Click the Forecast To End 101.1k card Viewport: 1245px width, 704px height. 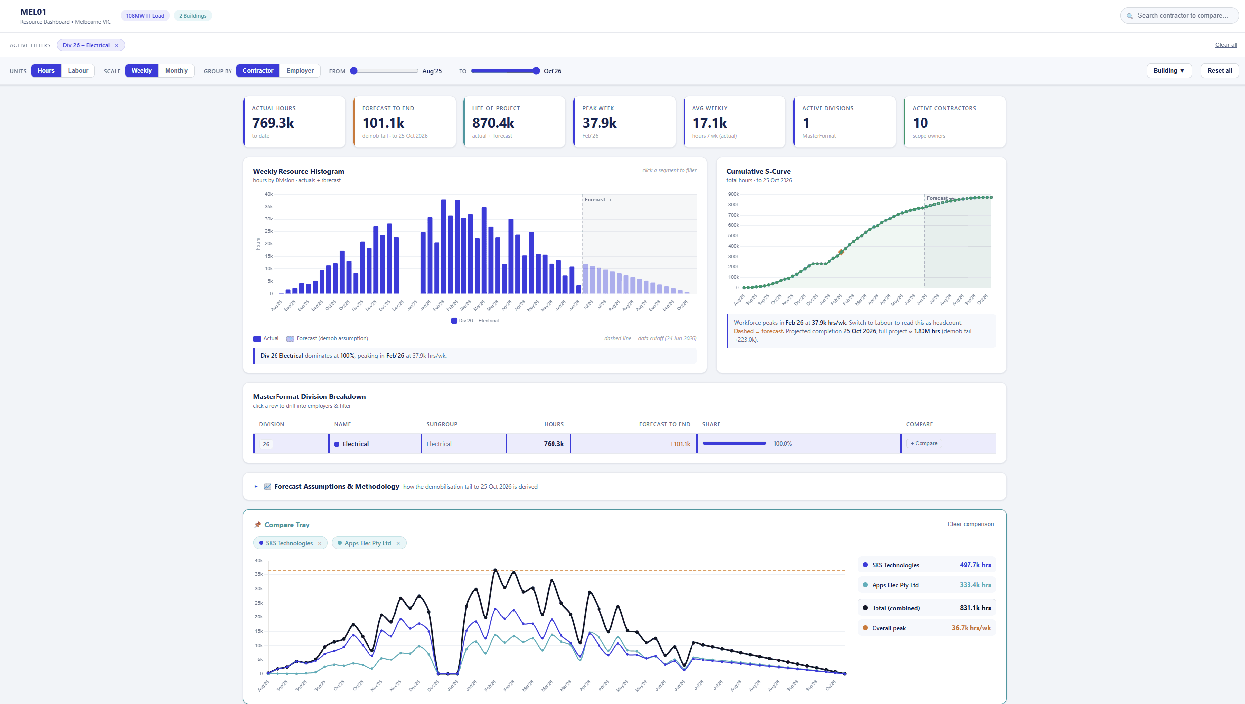click(404, 122)
